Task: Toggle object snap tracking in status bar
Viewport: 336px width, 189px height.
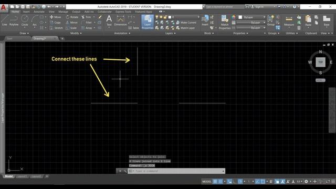Action: [x=257, y=182]
